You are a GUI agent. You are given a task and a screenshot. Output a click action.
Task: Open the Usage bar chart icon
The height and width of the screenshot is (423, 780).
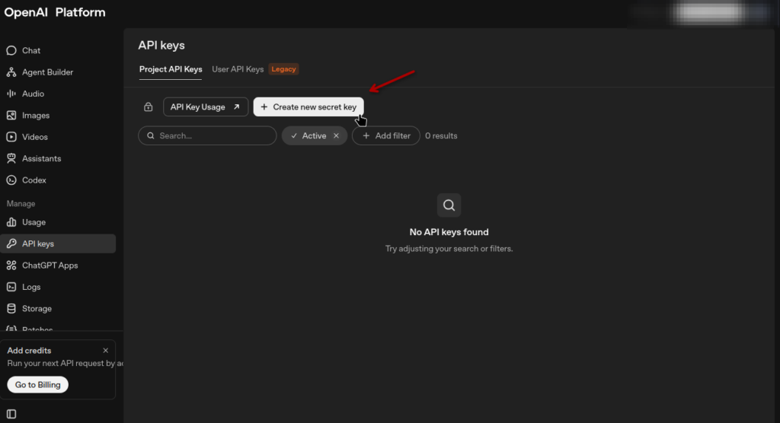click(x=11, y=222)
